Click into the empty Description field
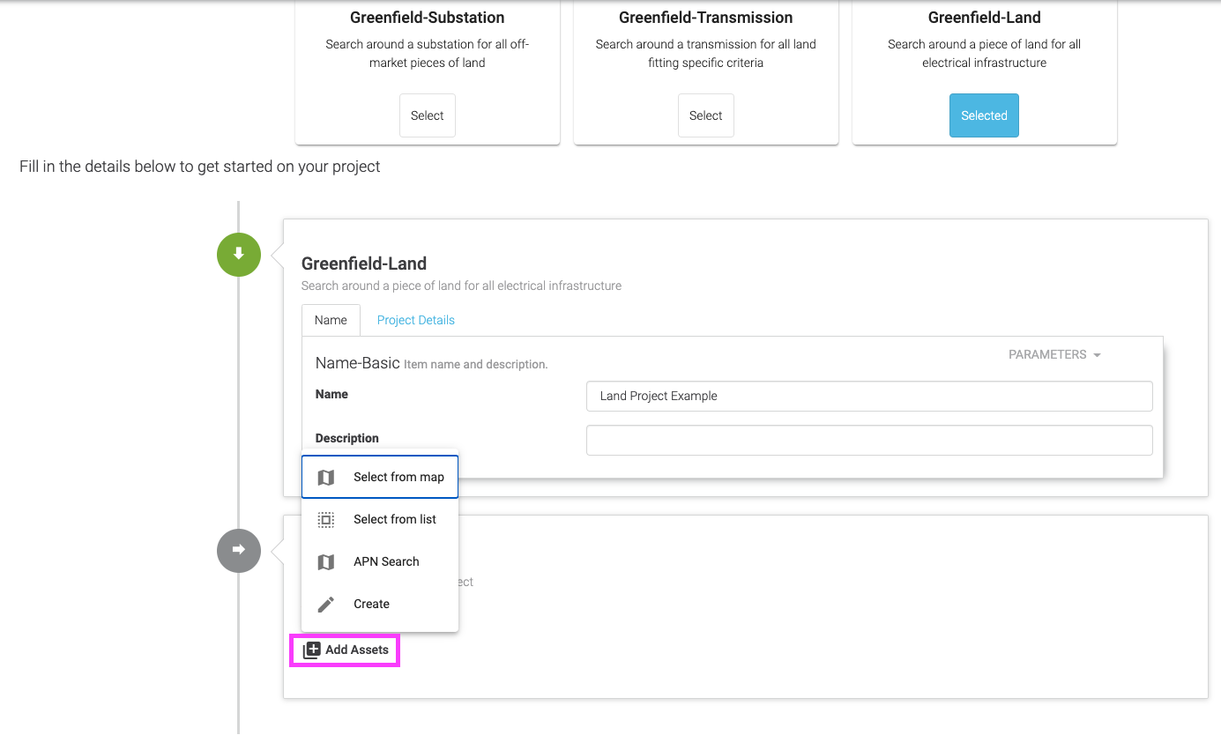This screenshot has height=750, width=1221. coord(869,440)
